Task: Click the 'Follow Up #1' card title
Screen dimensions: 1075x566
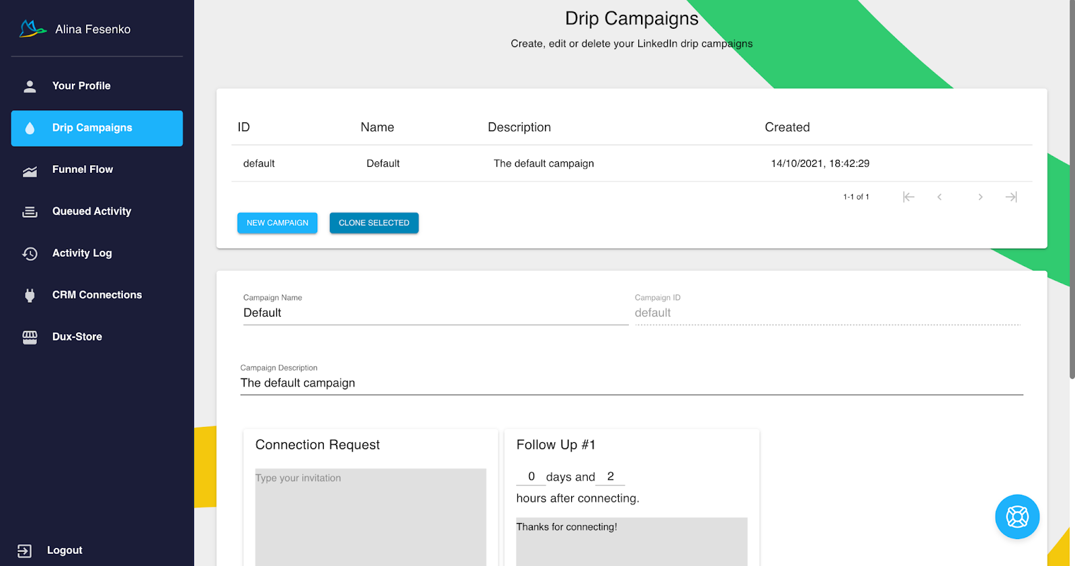Action: [x=556, y=445]
